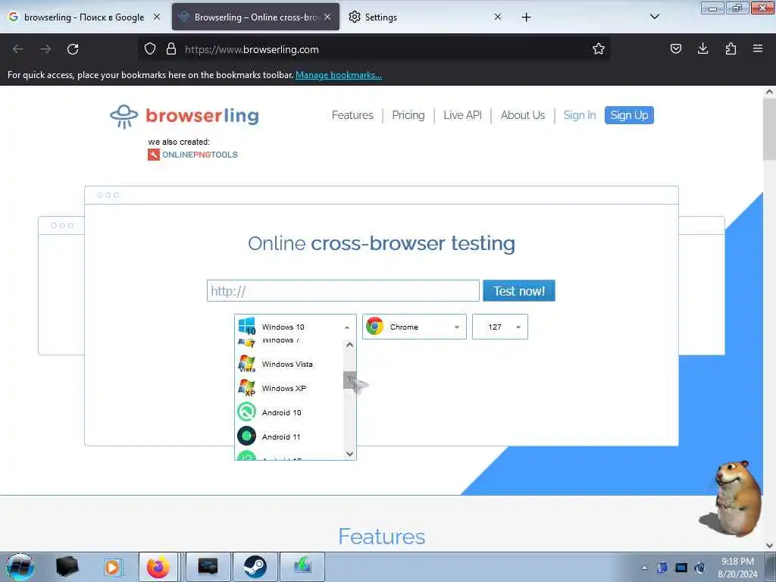Open a new tab with plus button
Viewport: 776px width, 582px height.
(526, 17)
